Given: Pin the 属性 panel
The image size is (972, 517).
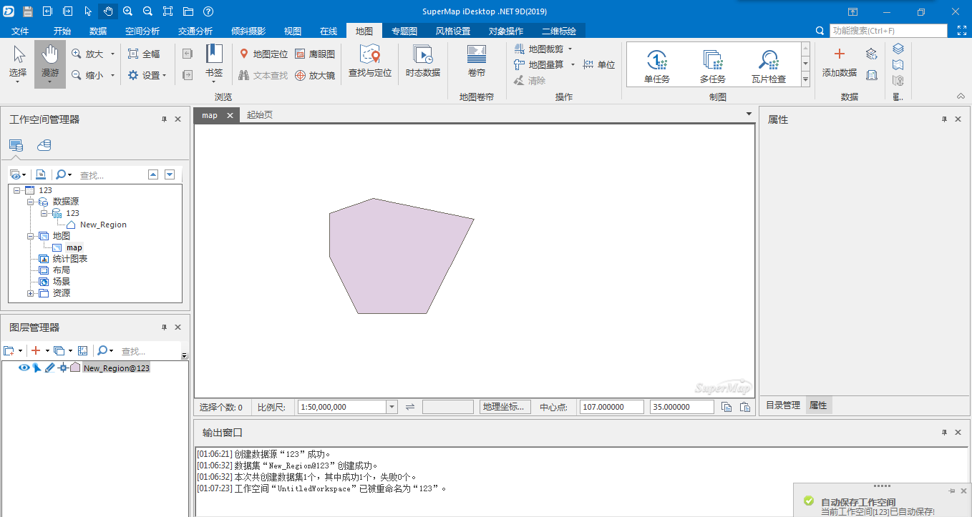Looking at the screenshot, I should point(944,119).
